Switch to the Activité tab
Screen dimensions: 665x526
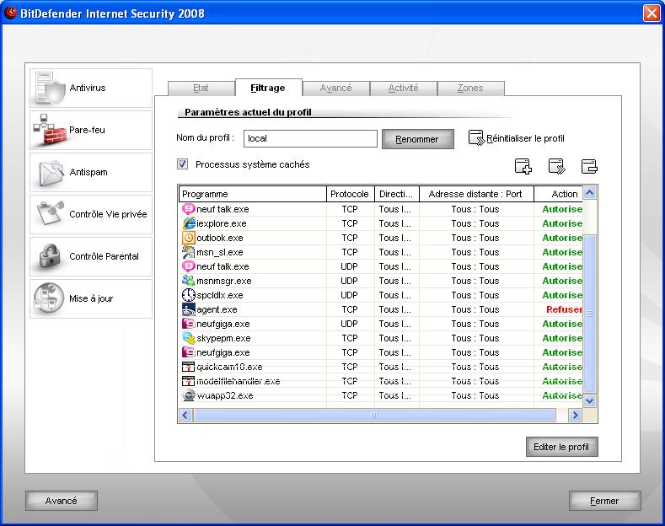(404, 89)
